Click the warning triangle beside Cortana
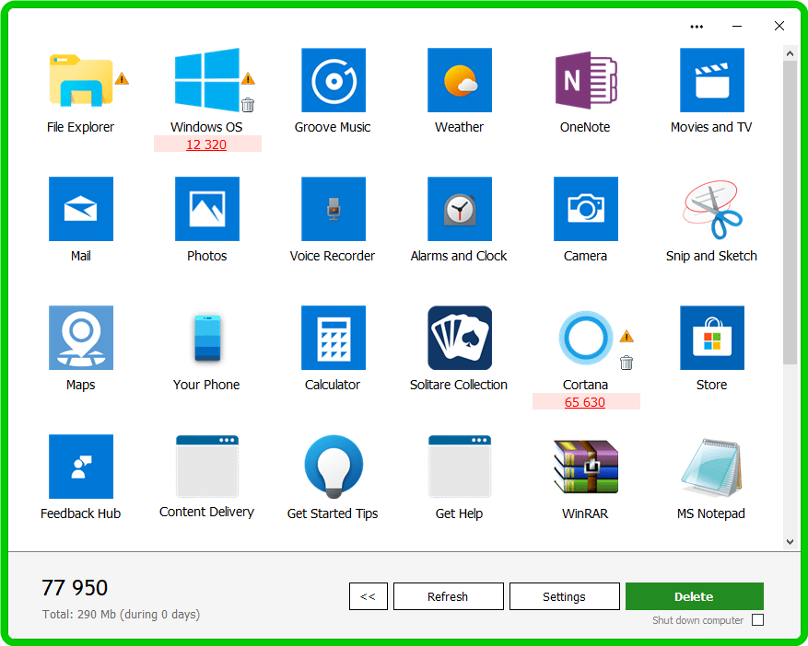Image resolution: width=808 pixels, height=646 pixels. coord(626,337)
